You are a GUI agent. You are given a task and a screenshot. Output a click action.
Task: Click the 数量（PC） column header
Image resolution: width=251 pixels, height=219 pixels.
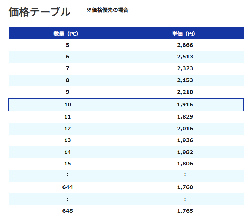(67, 34)
